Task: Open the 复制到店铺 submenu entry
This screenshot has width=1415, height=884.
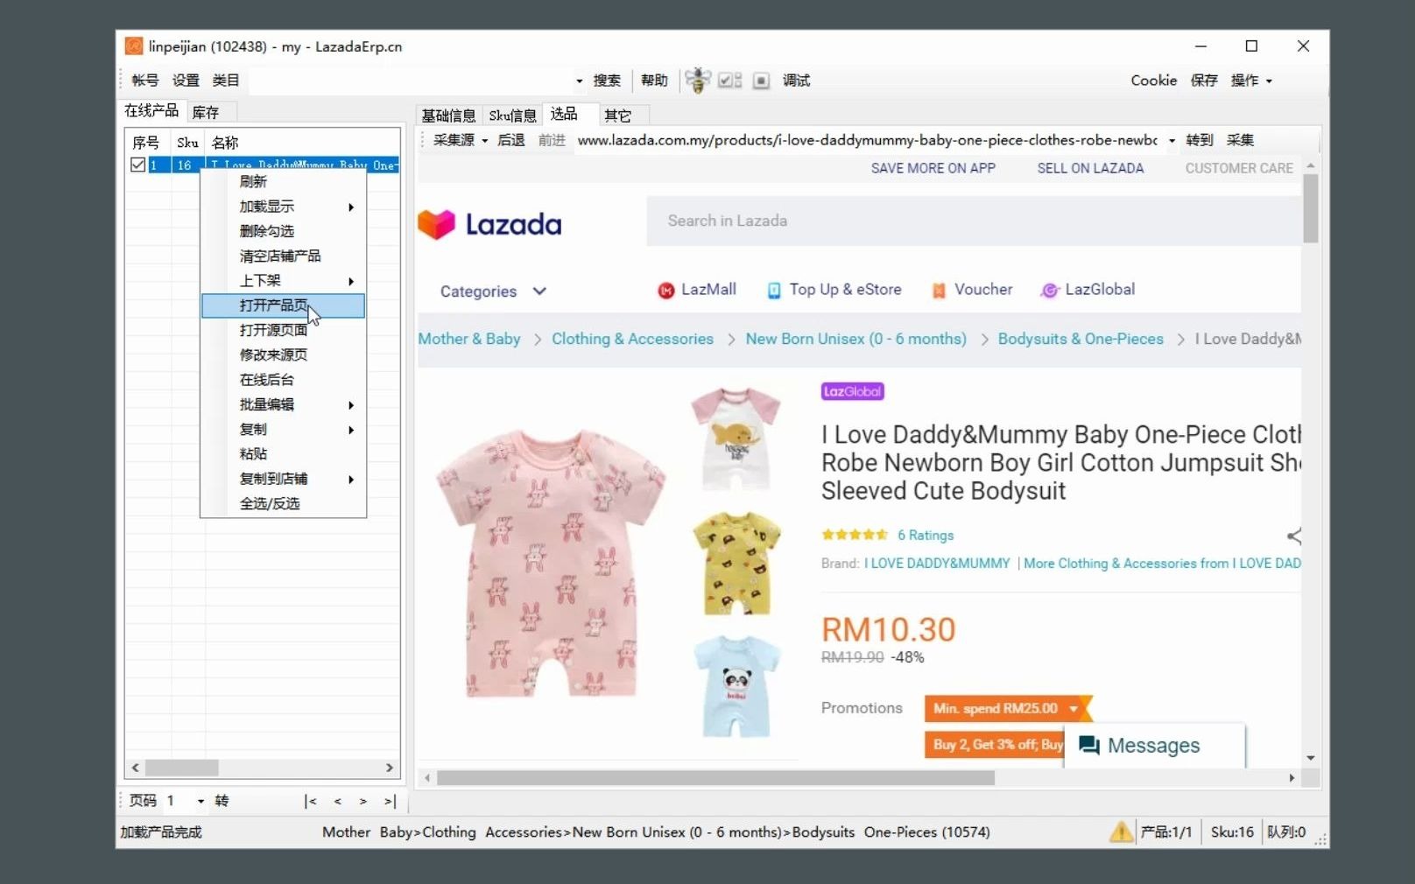Action: (284, 479)
